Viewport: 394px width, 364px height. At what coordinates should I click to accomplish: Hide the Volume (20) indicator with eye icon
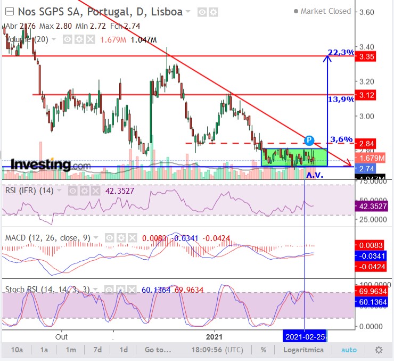point(68,39)
